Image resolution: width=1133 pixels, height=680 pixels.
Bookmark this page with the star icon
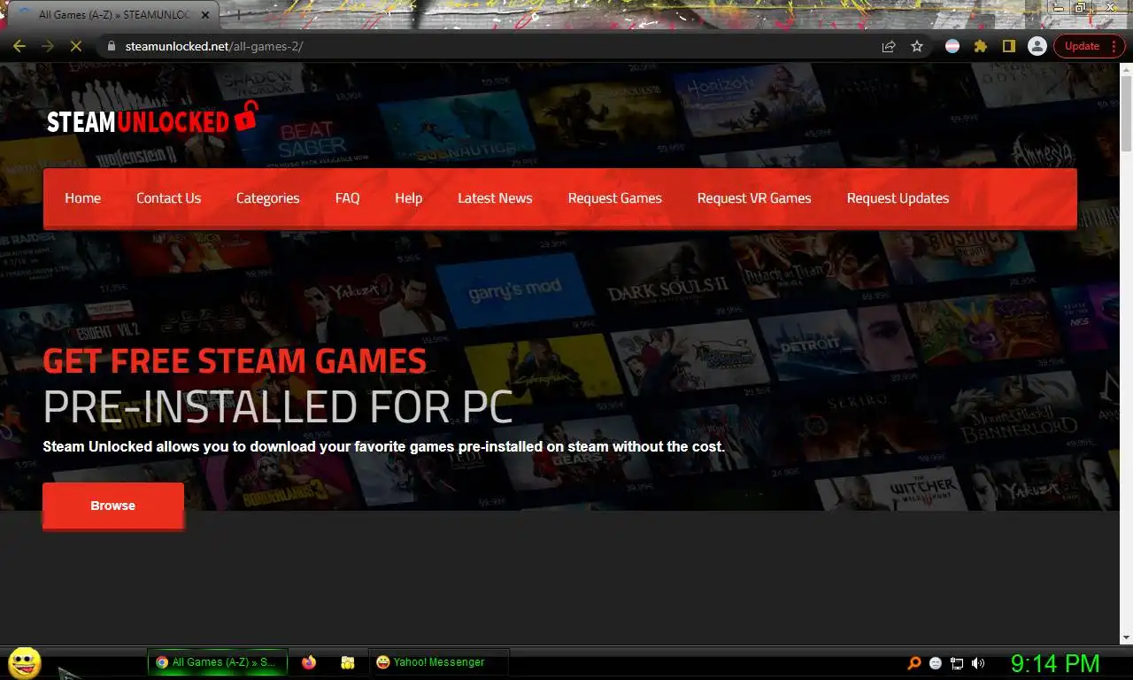click(x=917, y=46)
